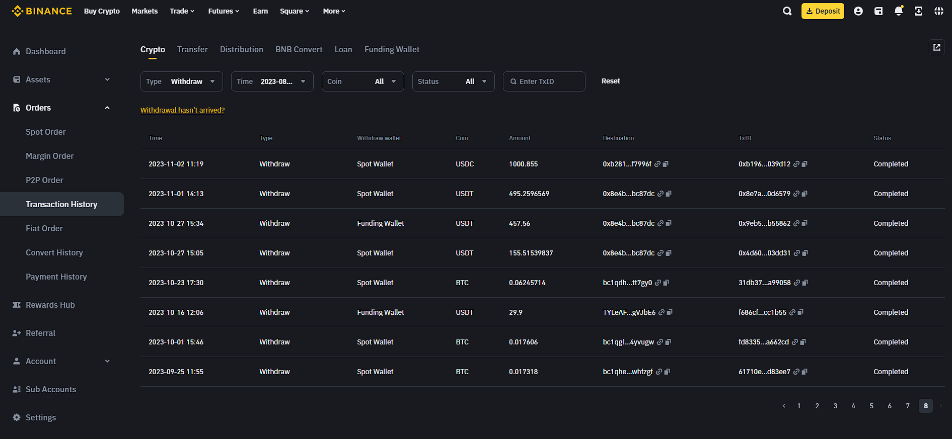Switch to the Loan tab

[343, 49]
